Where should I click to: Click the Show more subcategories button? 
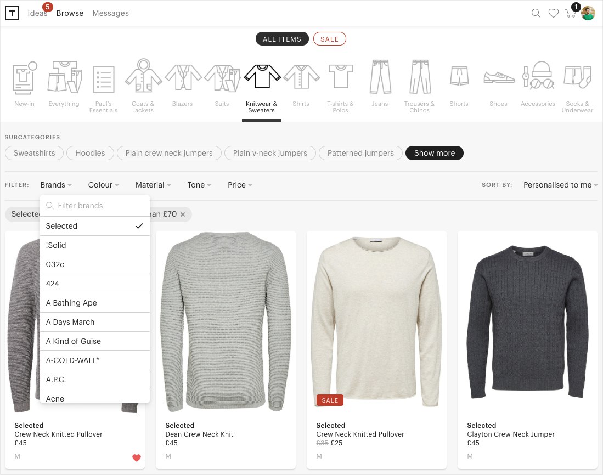pyautogui.click(x=434, y=153)
